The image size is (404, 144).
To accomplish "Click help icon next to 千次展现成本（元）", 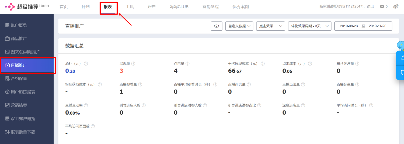I will (263, 64).
